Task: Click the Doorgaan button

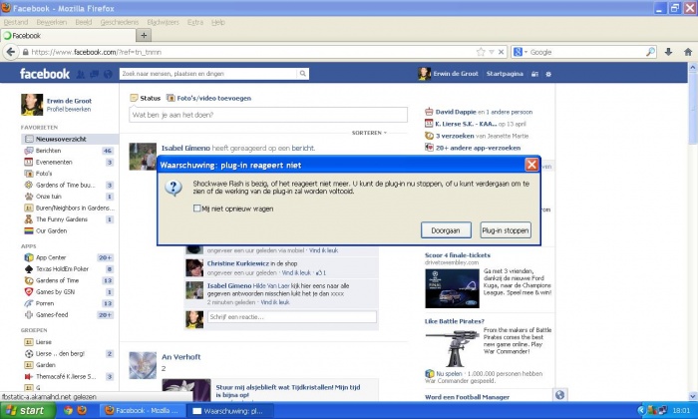Action: [x=445, y=230]
